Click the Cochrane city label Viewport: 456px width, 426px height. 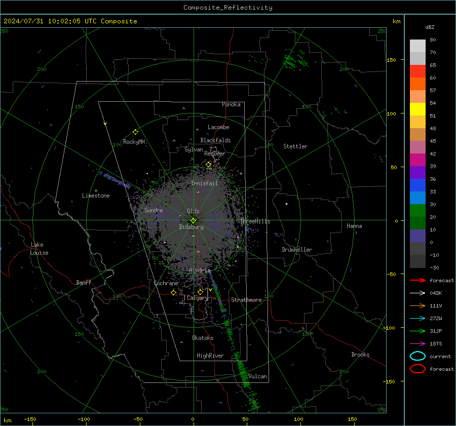[x=166, y=283]
